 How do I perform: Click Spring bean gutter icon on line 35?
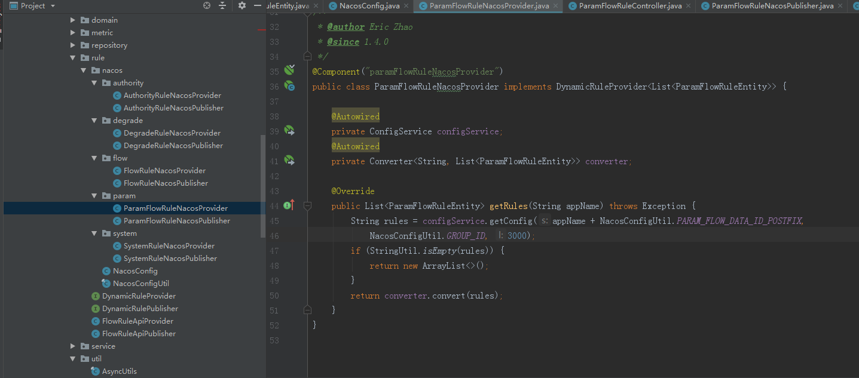coord(289,71)
